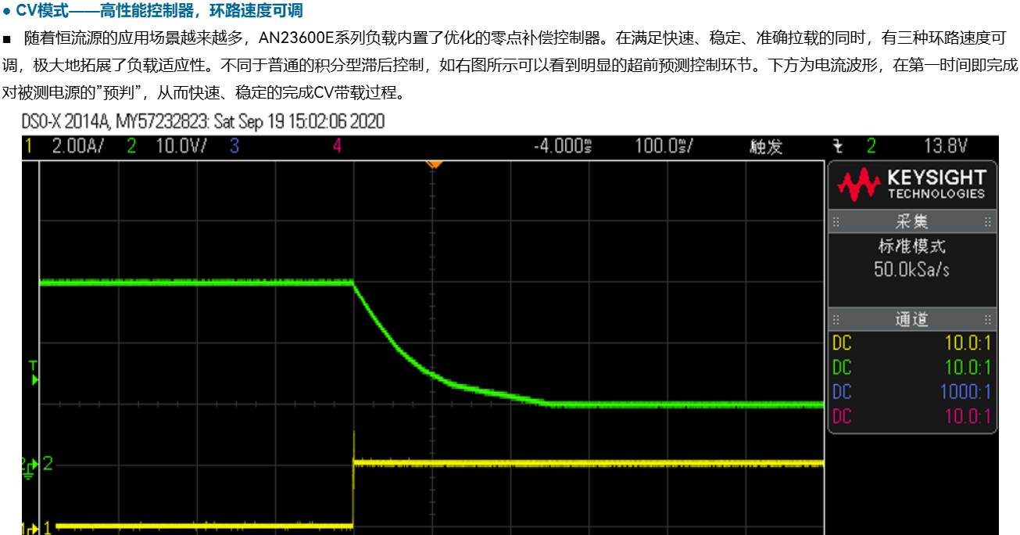Click the 100.0ms/ timebase value
This screenshot has height=535, width=1020.
[664, 146]
